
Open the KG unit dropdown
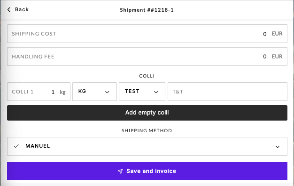tap(94, 92)
